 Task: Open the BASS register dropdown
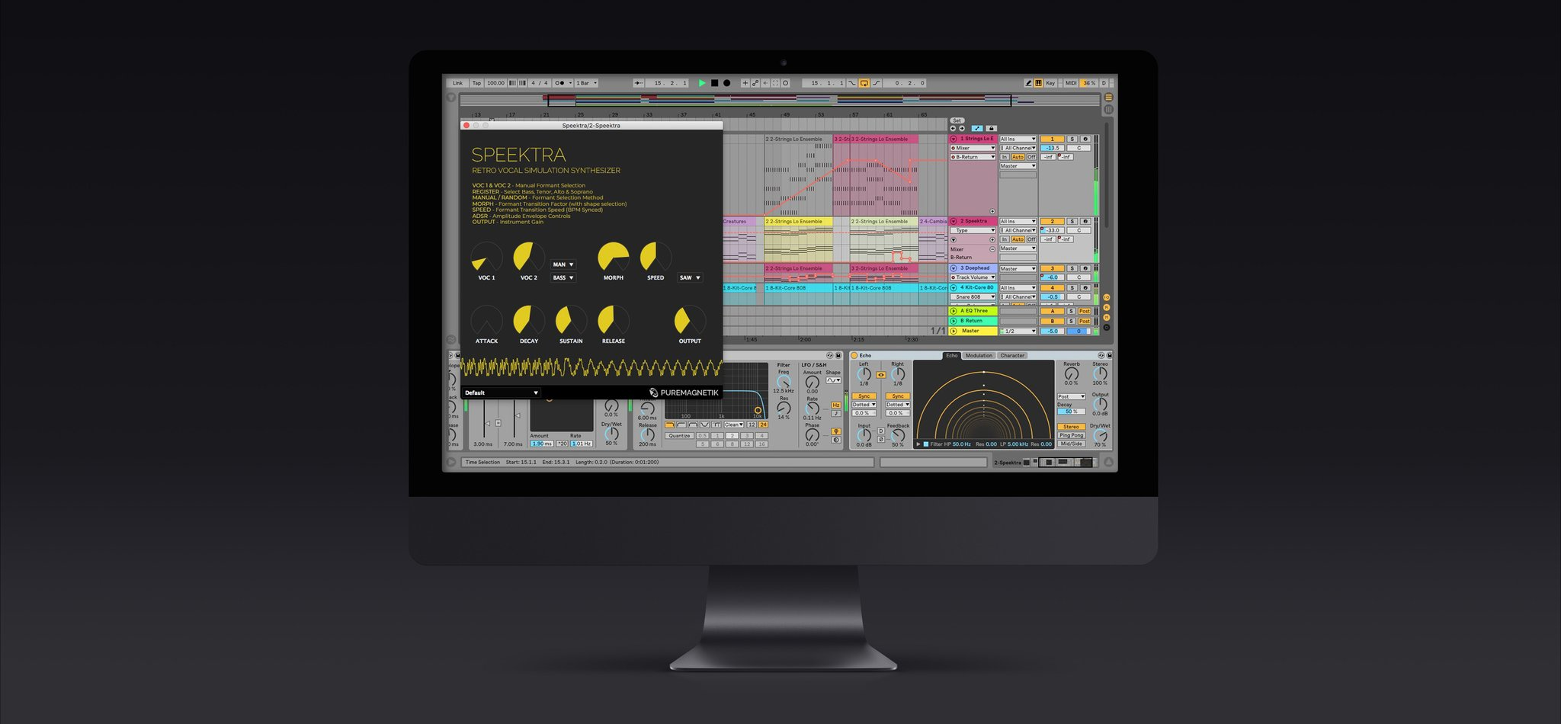coord(563,277)
